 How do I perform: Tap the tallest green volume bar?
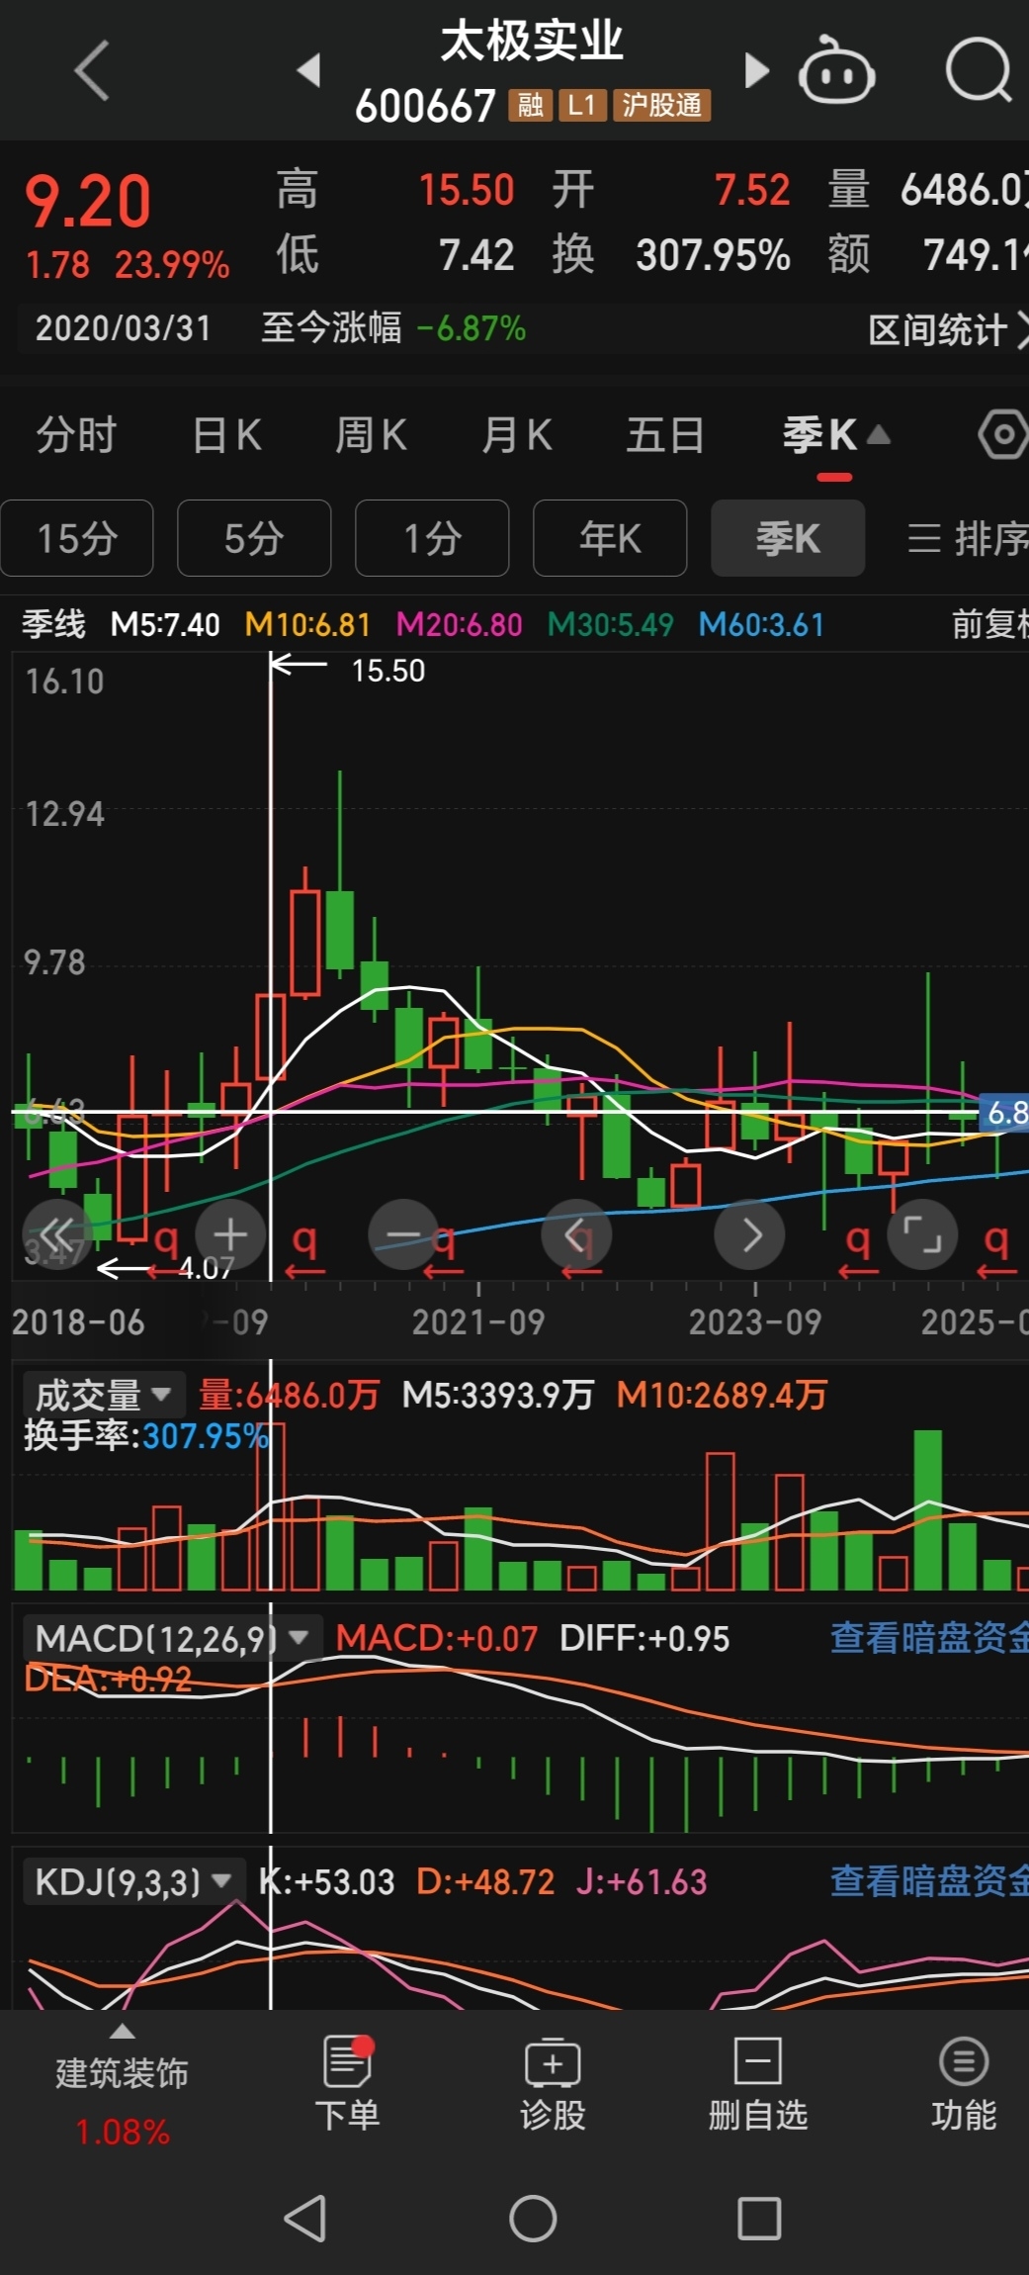click(927, 1509)
